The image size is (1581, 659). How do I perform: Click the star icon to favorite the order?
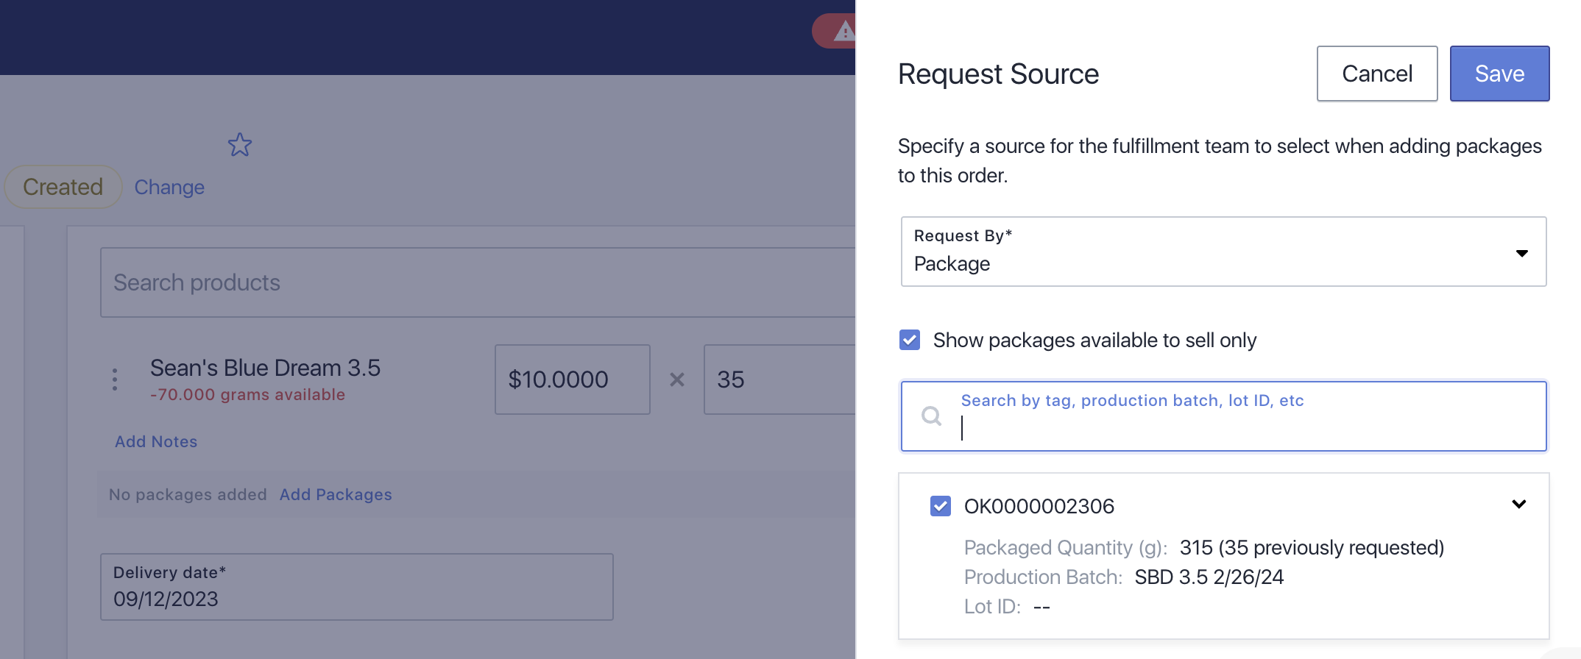(240, 145)
